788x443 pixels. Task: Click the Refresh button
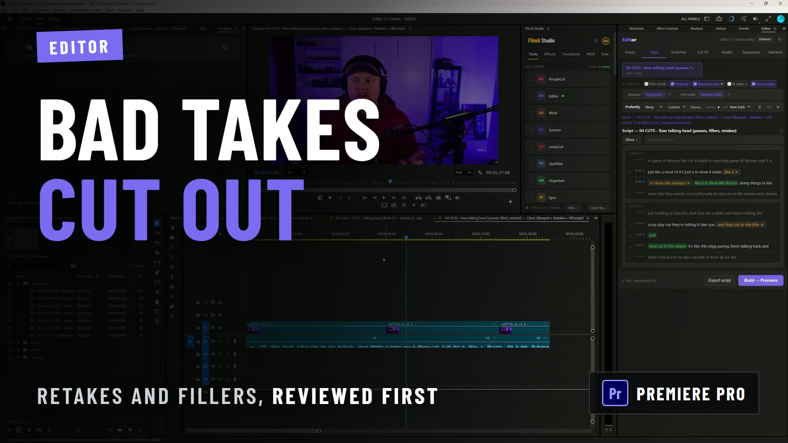[765, 39]
